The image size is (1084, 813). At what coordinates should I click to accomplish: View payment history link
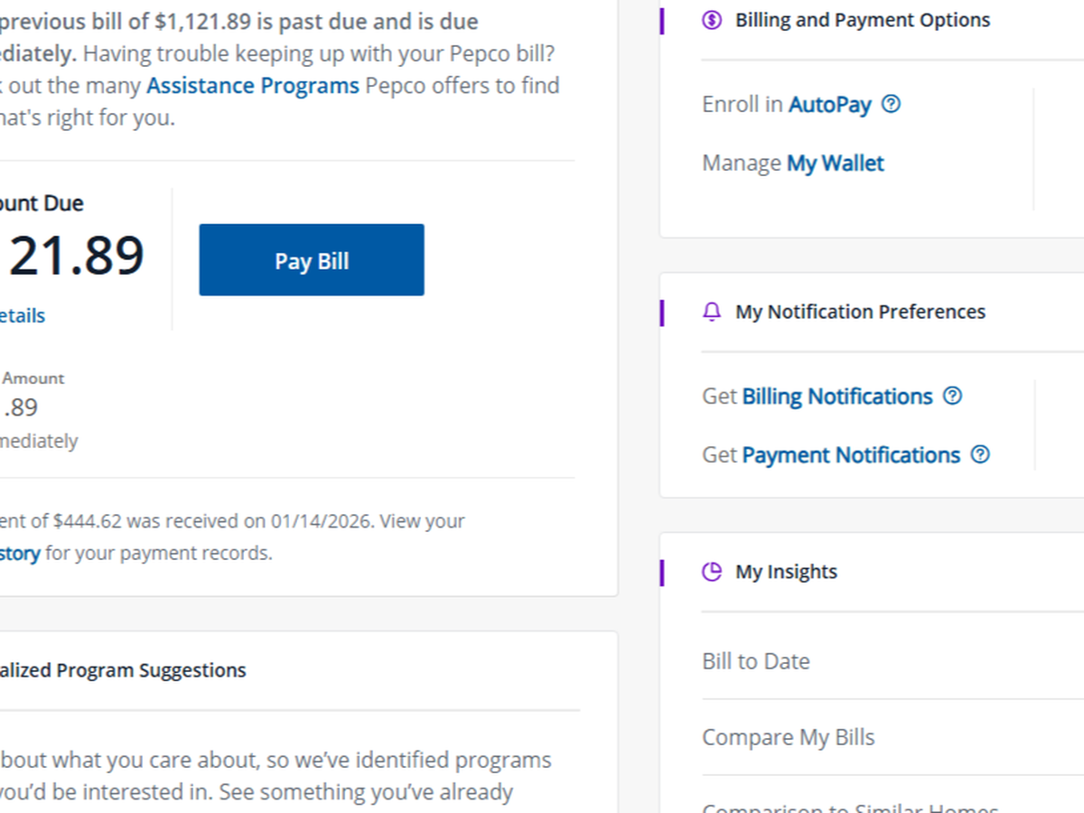20,553
